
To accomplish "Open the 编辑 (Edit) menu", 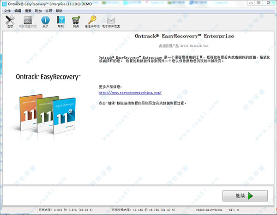I will 18,10.
